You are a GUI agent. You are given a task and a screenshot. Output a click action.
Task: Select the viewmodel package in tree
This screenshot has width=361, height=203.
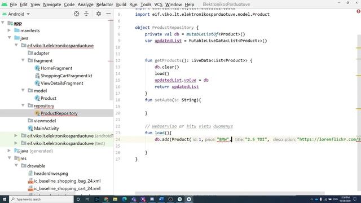(x=45, y=121)
